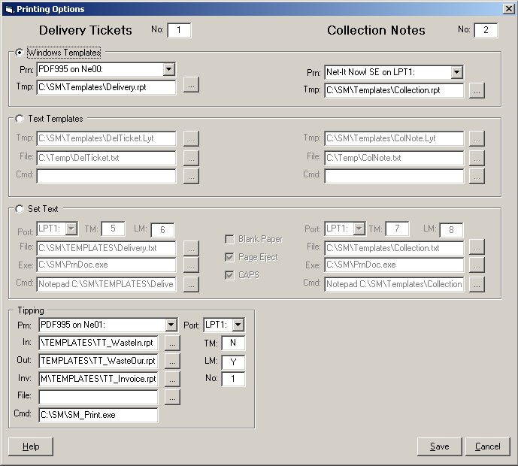Click the Tipping Inv template field

click(x=98, y=379)
